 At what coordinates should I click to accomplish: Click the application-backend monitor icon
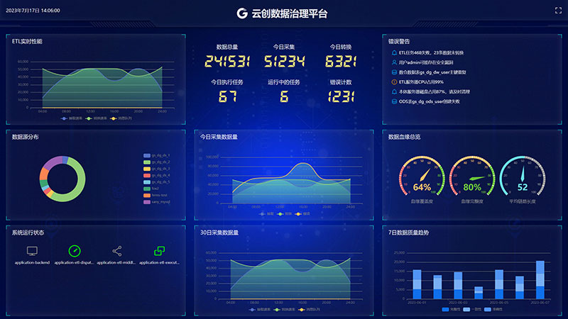click(x=32, y=251)
